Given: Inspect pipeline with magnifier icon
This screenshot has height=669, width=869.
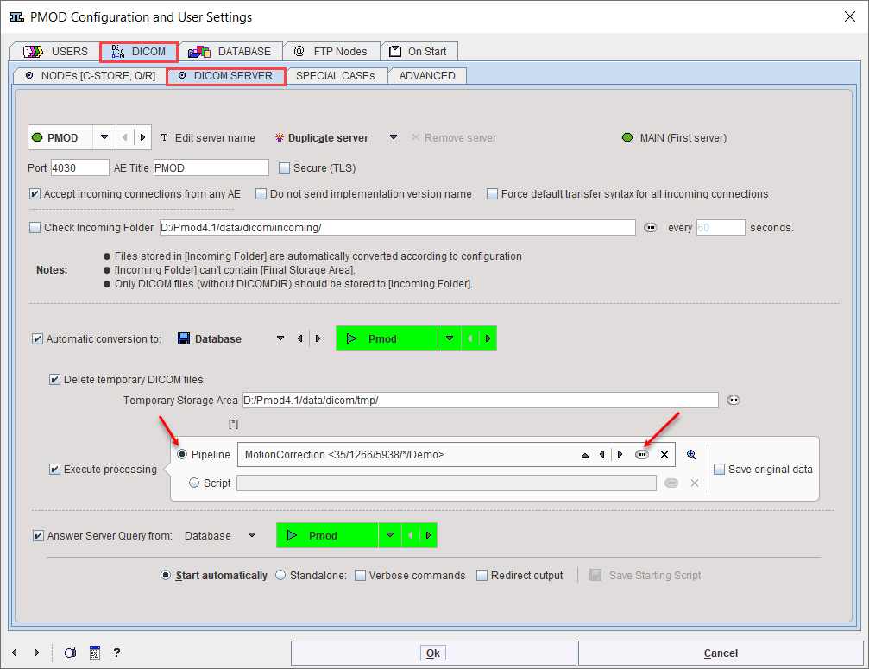Looking at the screenshot, I should coord(691,455).
